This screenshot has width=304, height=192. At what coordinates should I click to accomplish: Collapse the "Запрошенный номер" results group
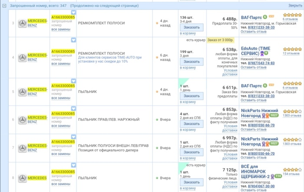click(4, 6)
